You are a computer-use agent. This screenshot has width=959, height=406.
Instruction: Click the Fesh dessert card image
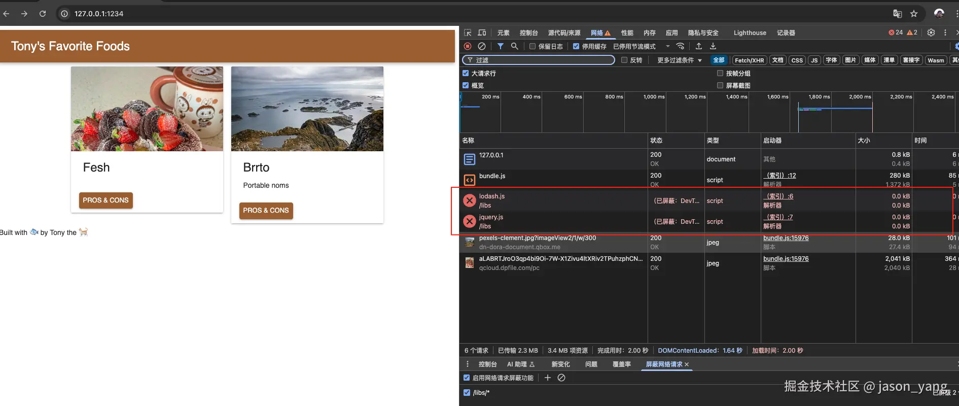tap(147, 109)
